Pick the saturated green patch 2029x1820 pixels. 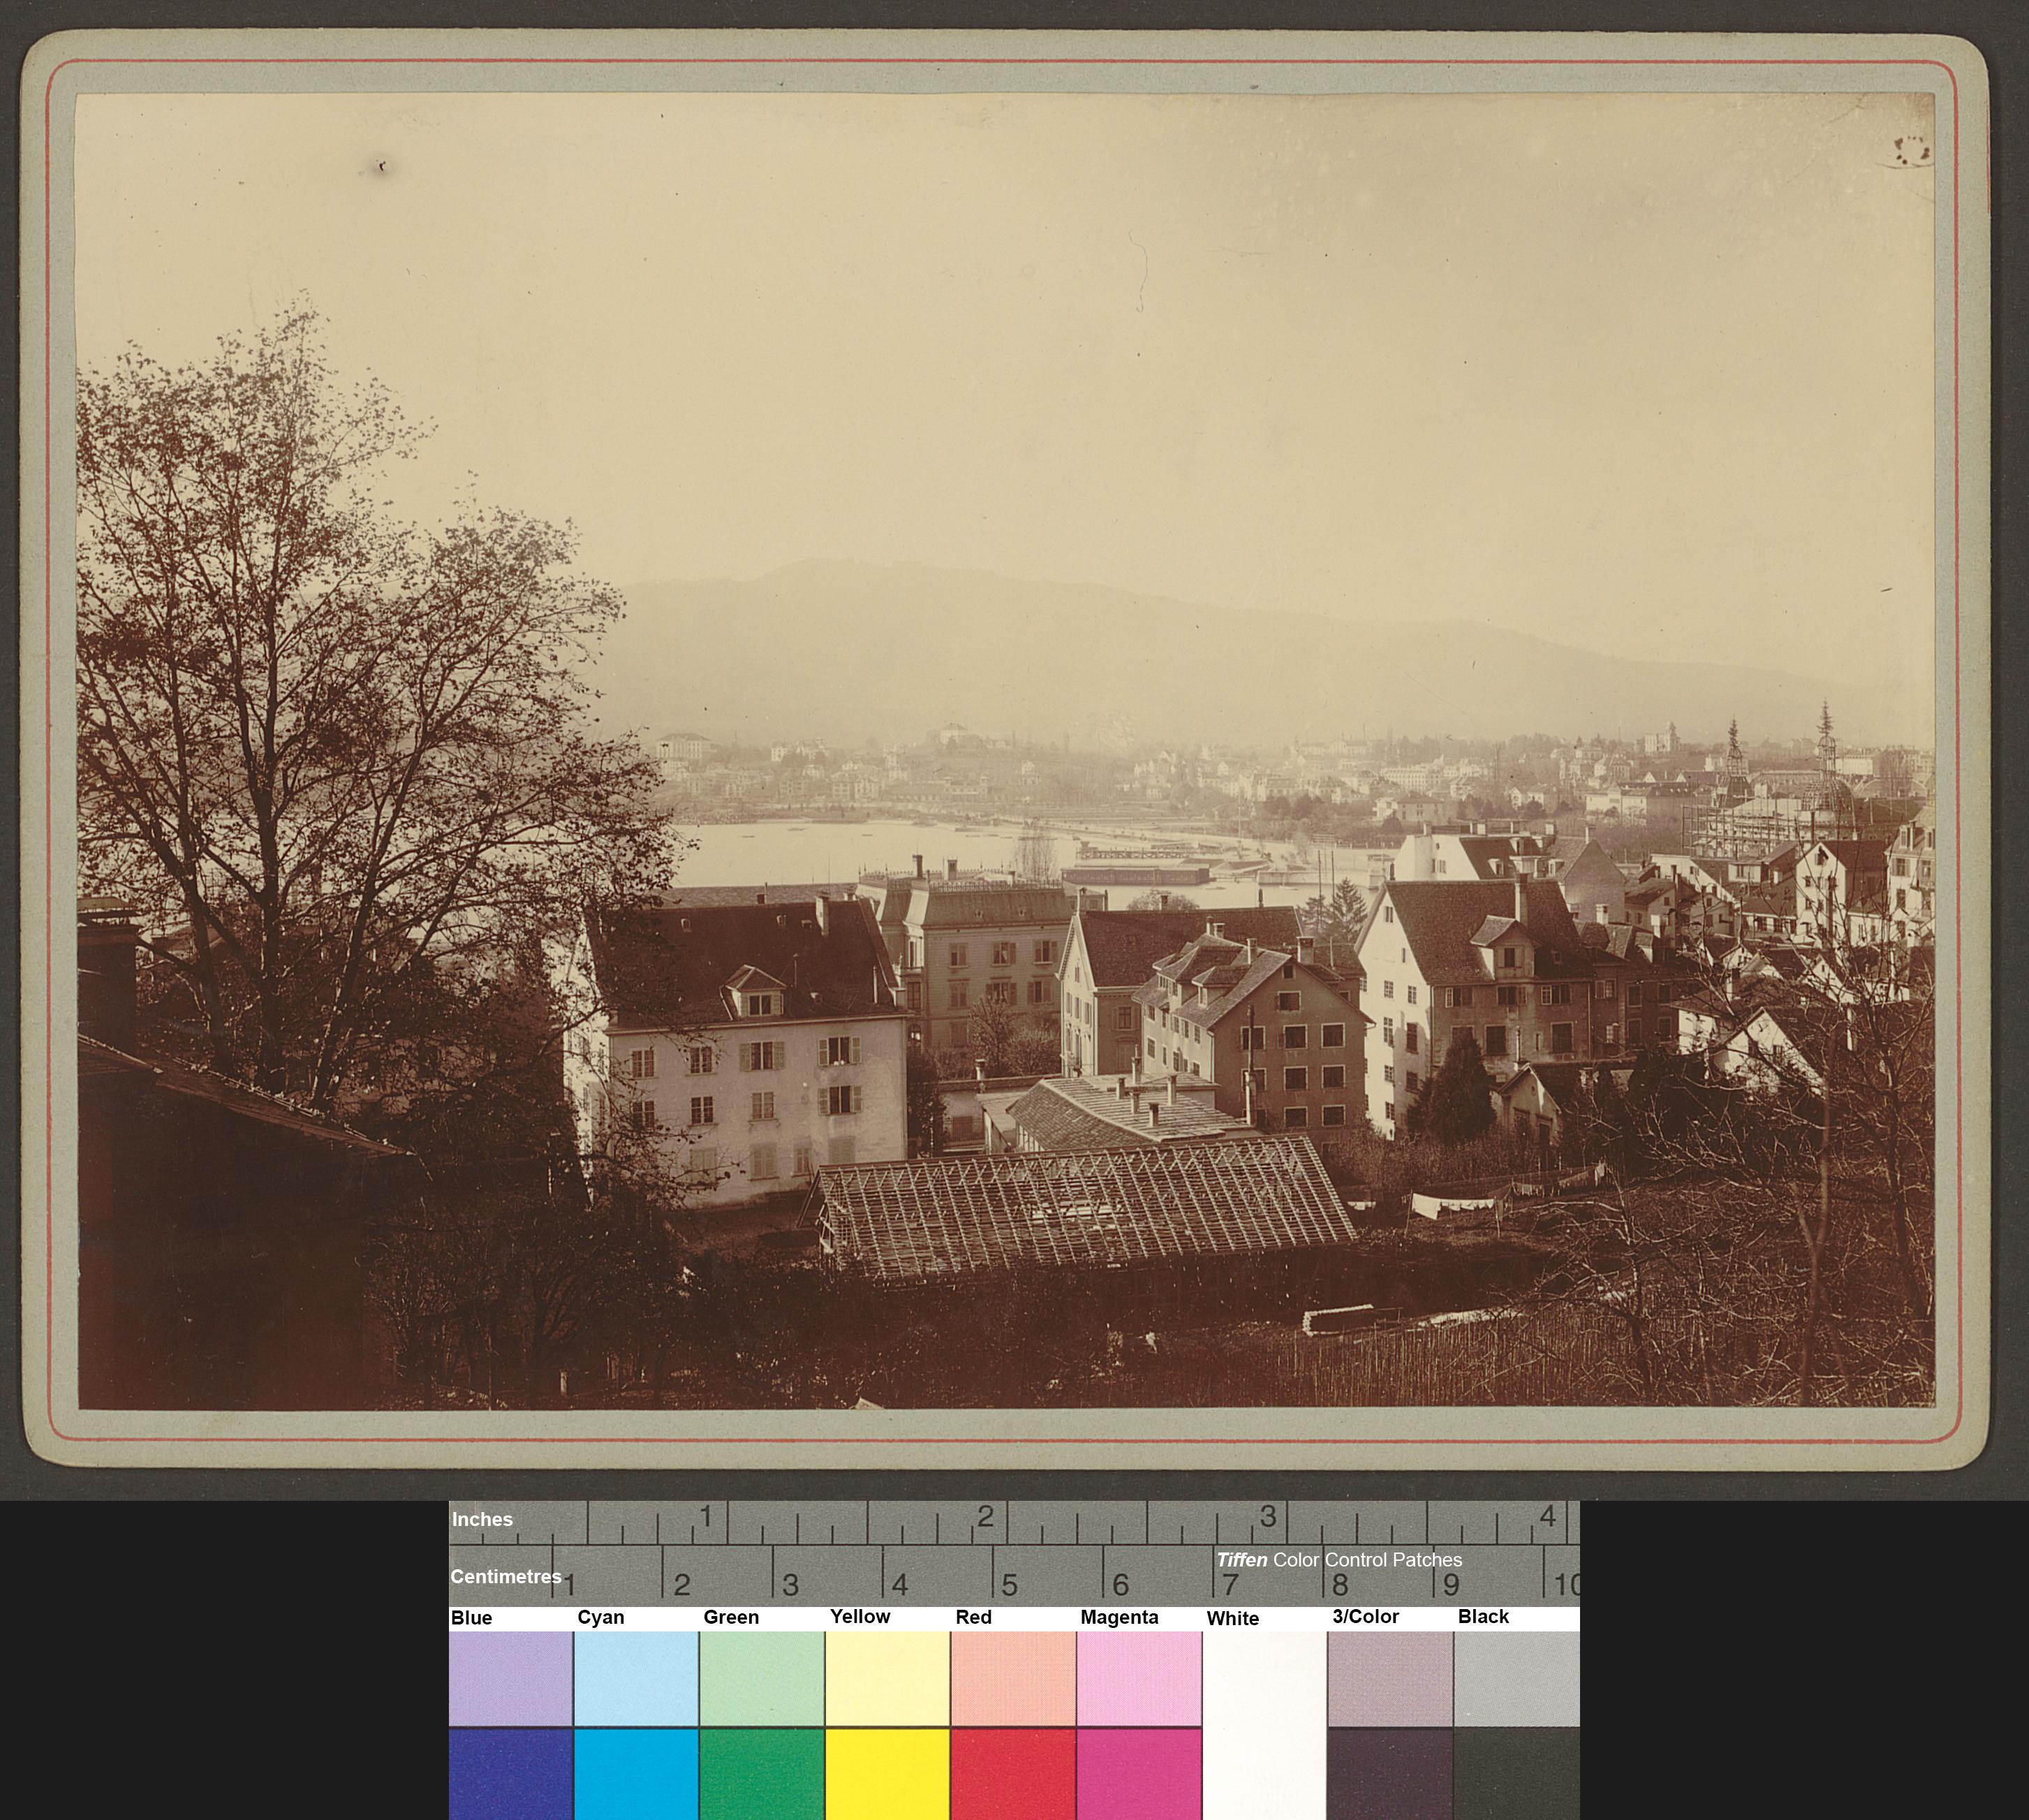[x=762, y=1774]
